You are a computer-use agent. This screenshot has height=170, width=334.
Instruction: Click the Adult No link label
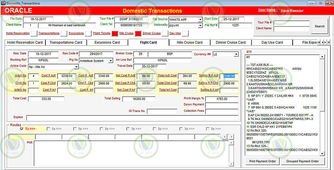pyautogui.click(x=21, y=76)
